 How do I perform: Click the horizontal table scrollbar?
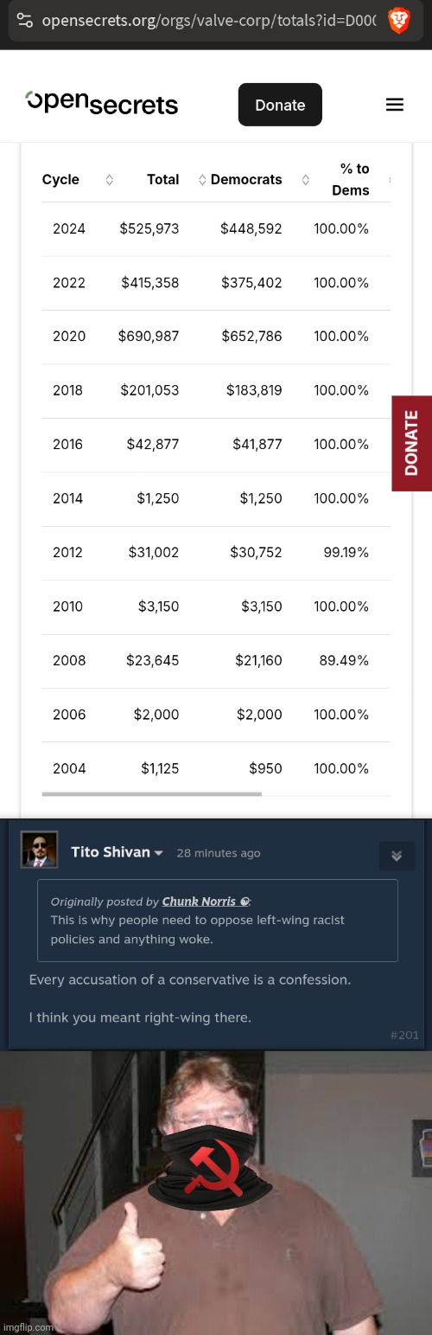(151, 793)
